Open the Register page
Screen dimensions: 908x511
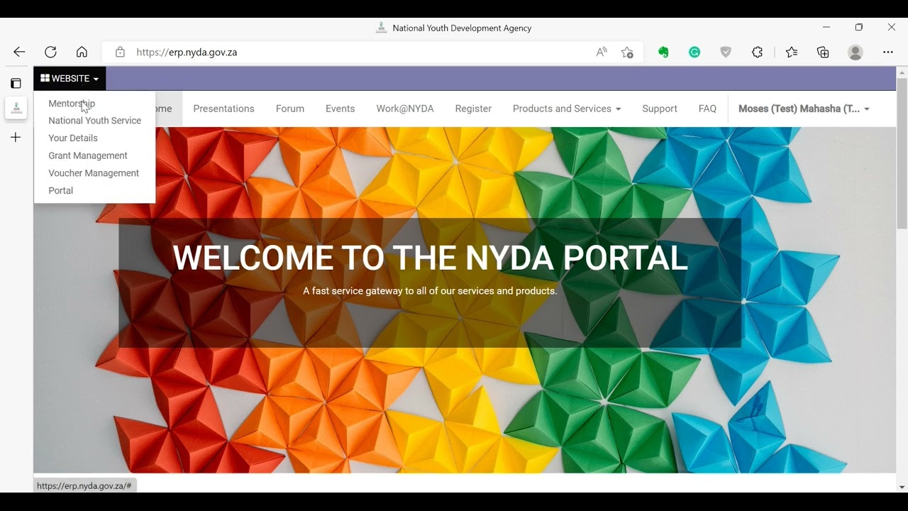(473, 109)
